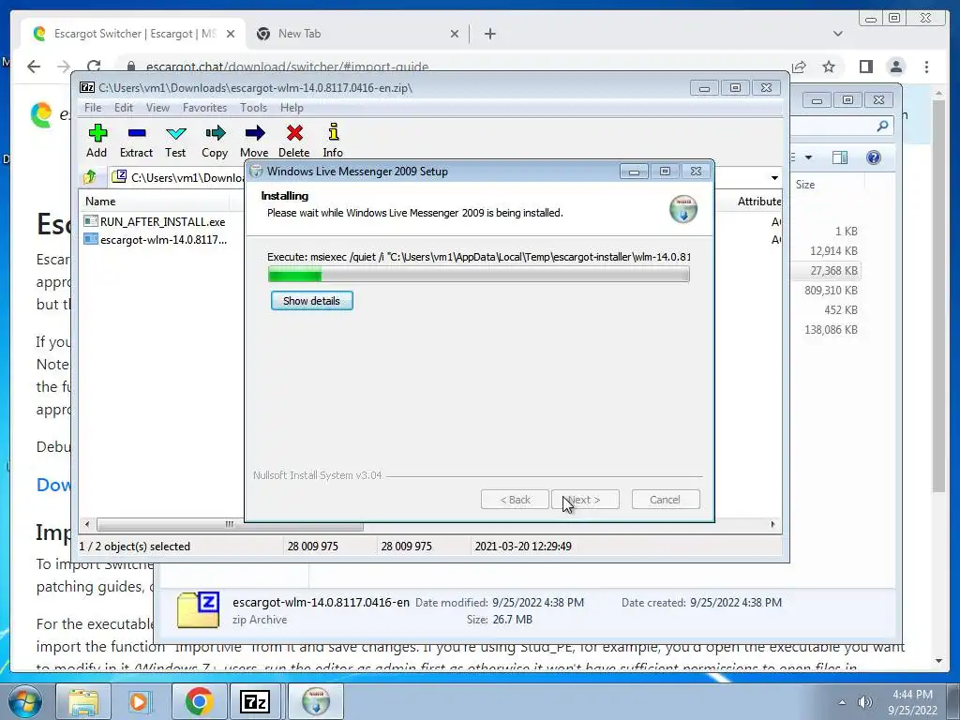The height and width of the screenshot is (720, 960).
Task: Click the 7-Zip horizontal scrollbar thumb
Action: click(230, 525)
